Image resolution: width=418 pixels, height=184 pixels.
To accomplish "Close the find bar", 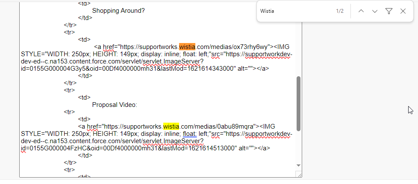I will 403,11.
